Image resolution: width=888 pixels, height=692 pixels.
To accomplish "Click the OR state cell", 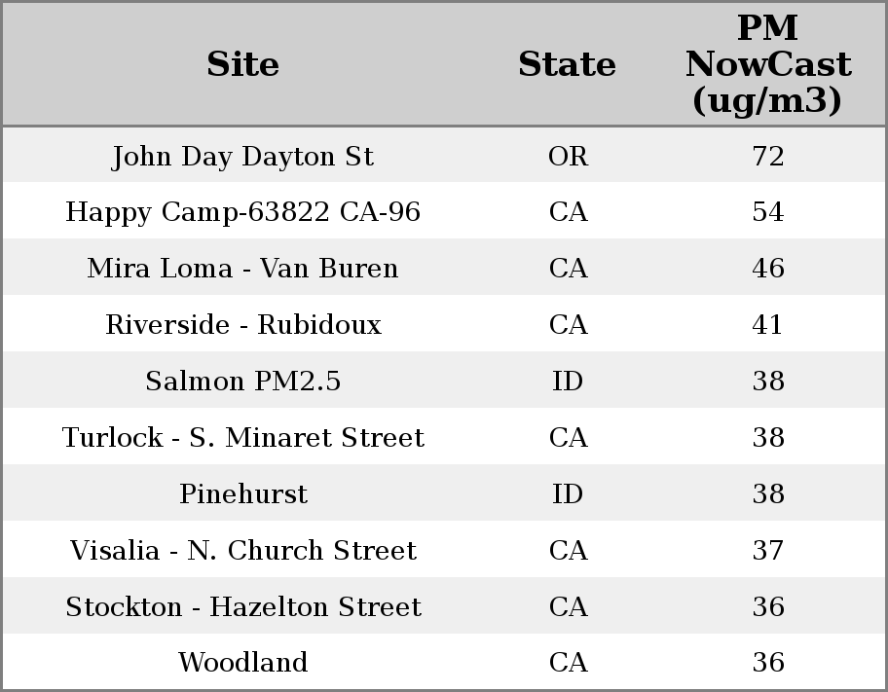I will (568, 156).
